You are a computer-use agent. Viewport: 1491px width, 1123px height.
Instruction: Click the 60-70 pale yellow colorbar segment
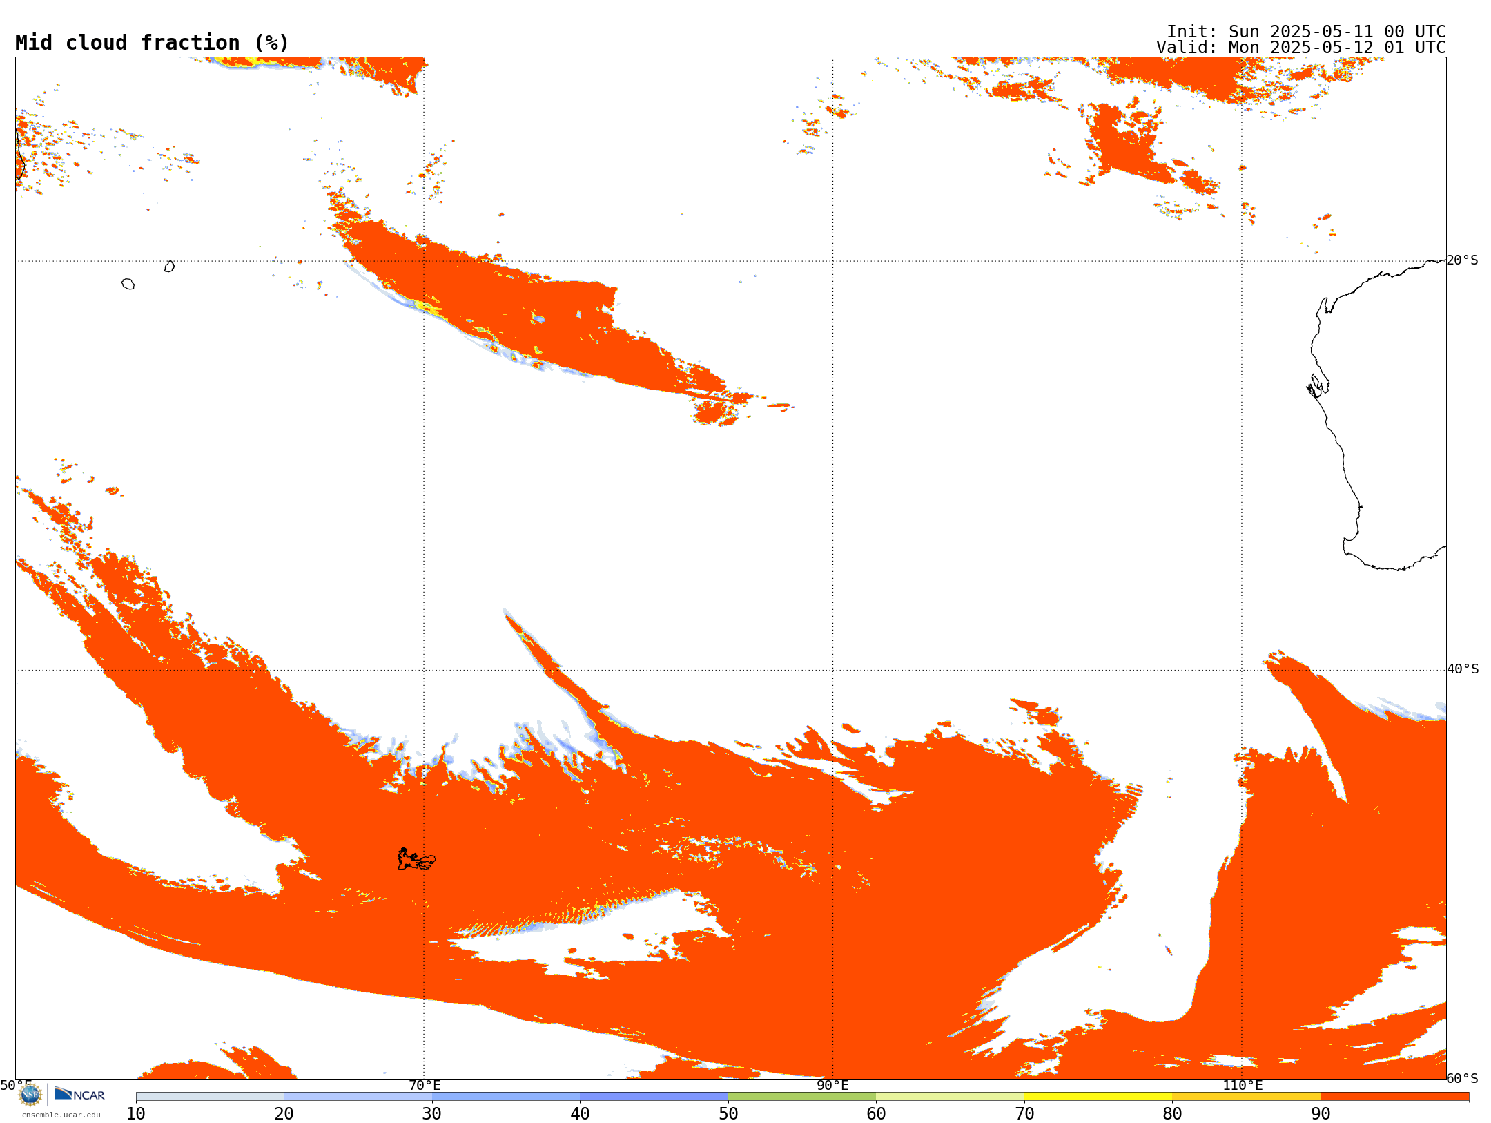pos(950,1097)
